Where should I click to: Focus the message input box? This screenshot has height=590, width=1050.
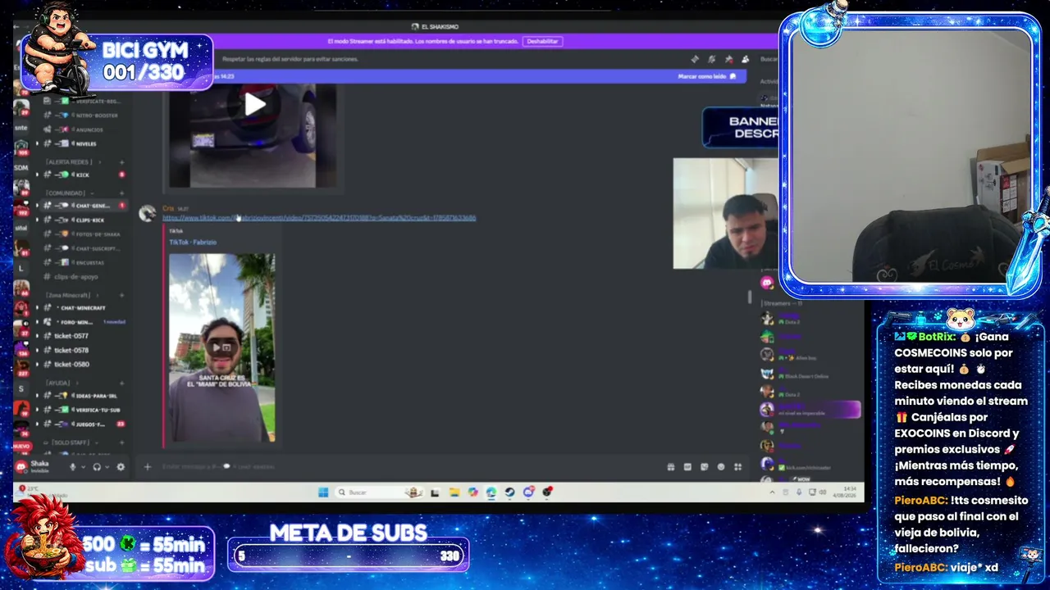402,467
